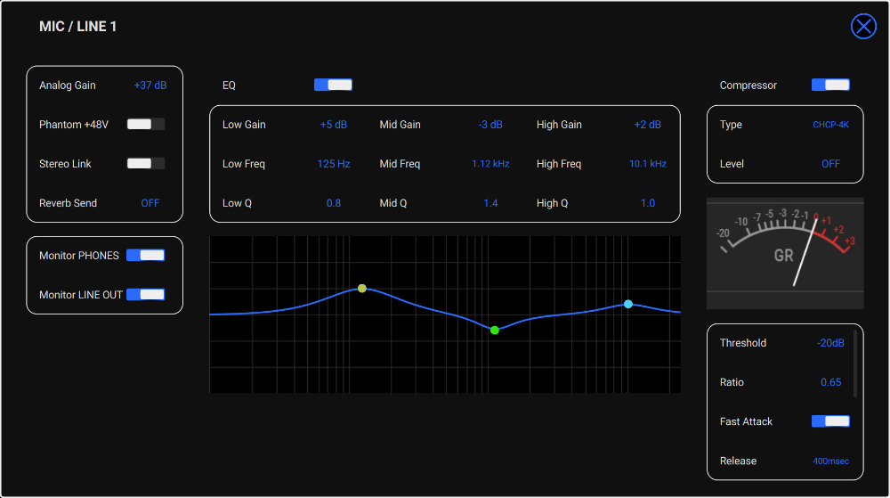Click the Threshold -20dB value

point(830,343)
